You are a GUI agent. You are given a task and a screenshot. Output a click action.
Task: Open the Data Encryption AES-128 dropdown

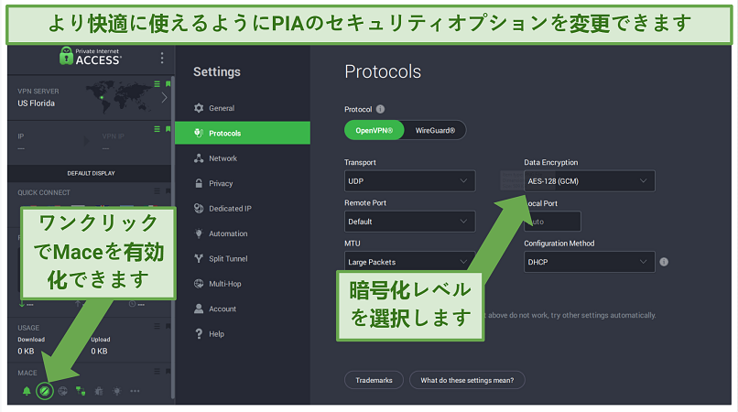pyautogui.click(x=590, y=181)
